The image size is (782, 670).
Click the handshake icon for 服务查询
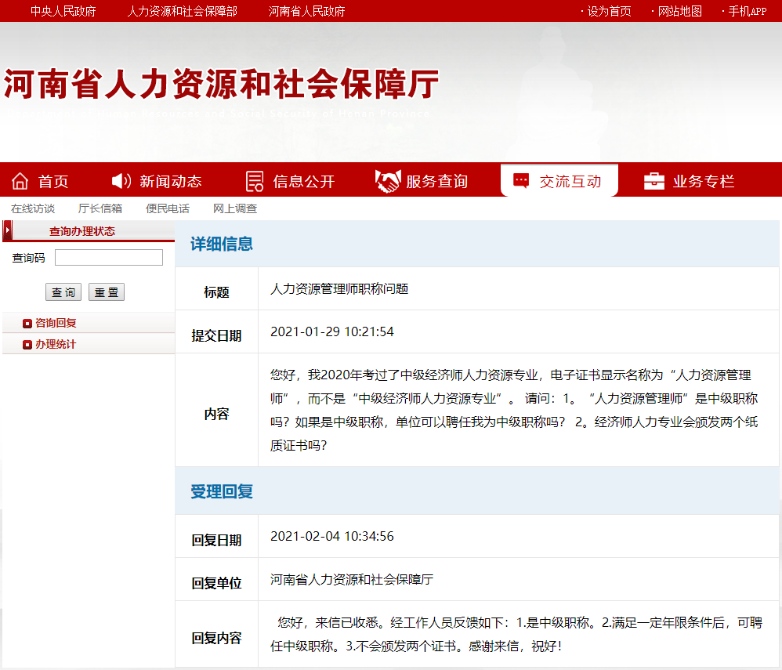(387, 181)
